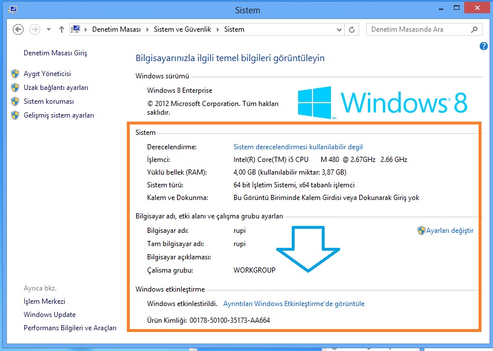Click the Kalem ve Dokunma value text
Screen dimensions: 493x351
pos(326,198)
